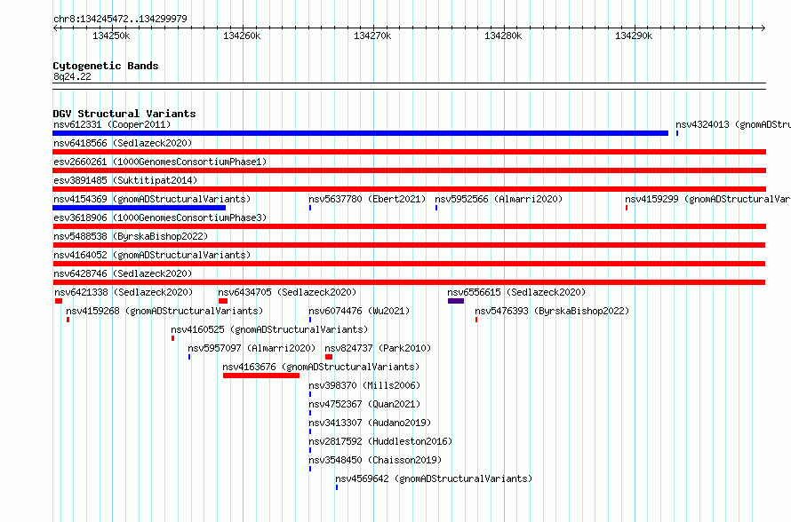Viewport: 791px width, 522px height.
Task: Open nsv824737 (Park2010) variant label
Action: [378, 348]
